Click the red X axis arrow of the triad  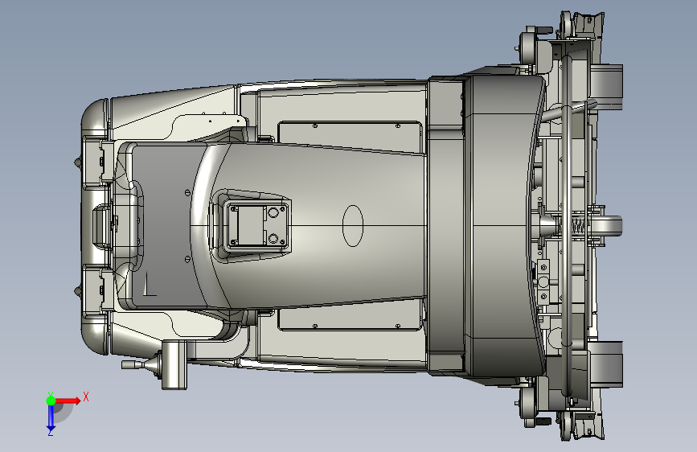68,401
